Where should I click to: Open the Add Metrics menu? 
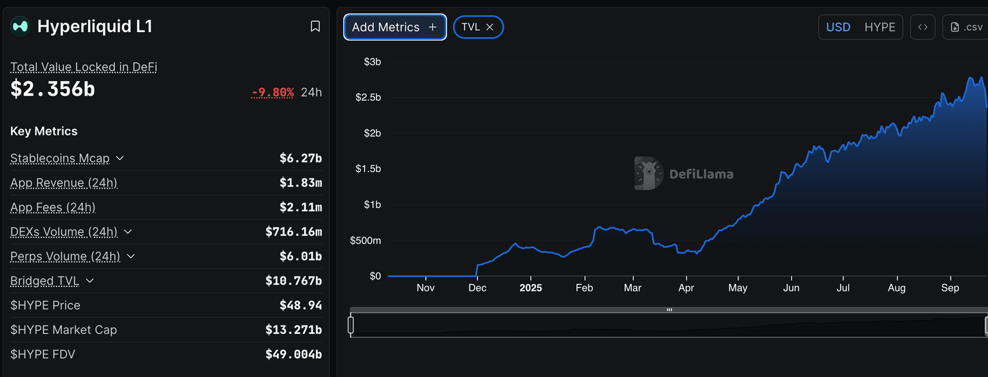pos(386,27)
